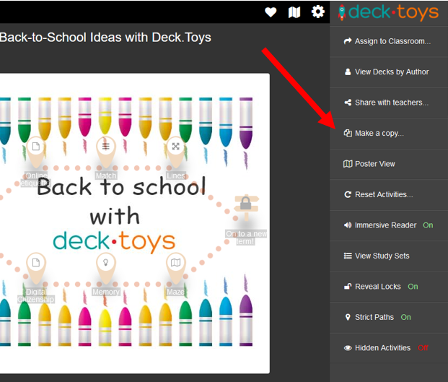The height and width of the screenshot is (382, 448).
Task: Toggle Reveal Locks setting
Action: pos(389,287)
